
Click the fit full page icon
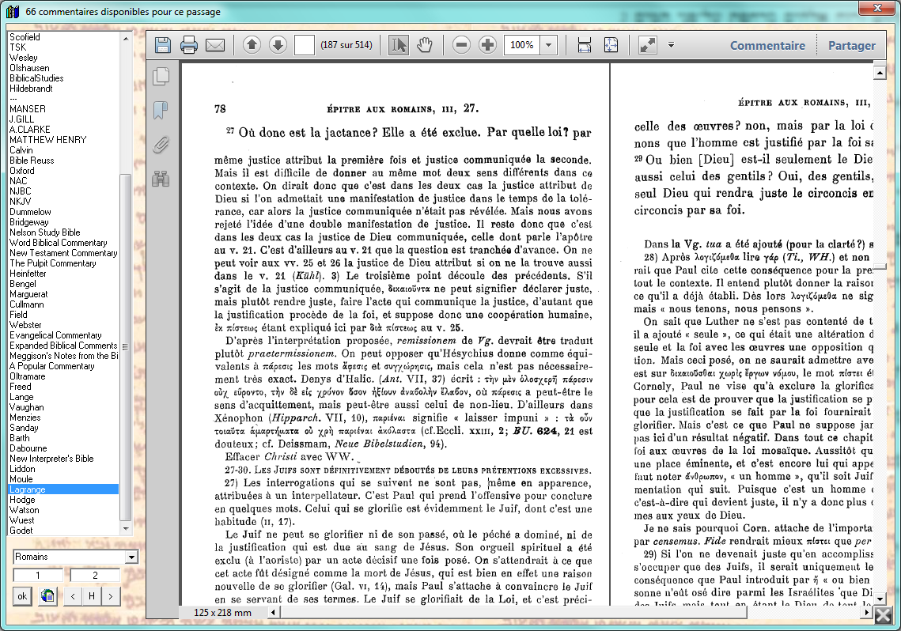611,45
